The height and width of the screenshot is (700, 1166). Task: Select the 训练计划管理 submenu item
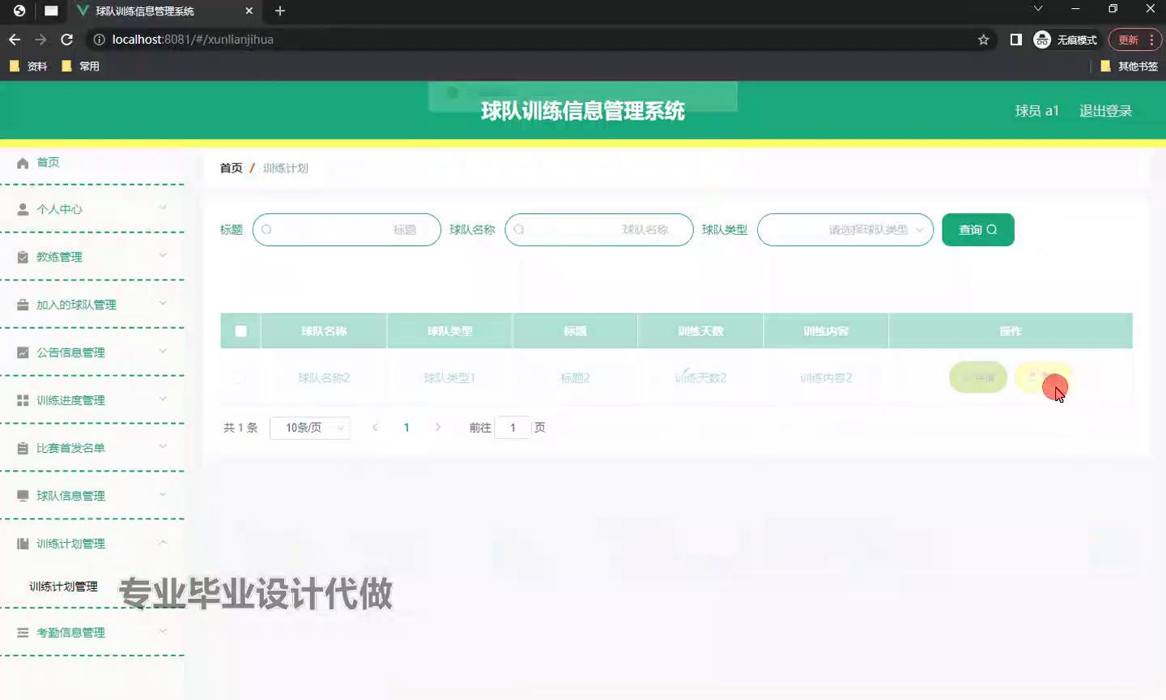[x=63, y=587]
